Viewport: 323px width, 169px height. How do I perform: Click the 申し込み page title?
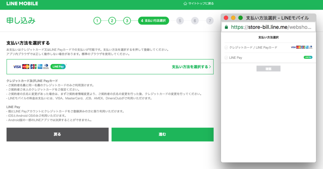click(x=21, y=20)
